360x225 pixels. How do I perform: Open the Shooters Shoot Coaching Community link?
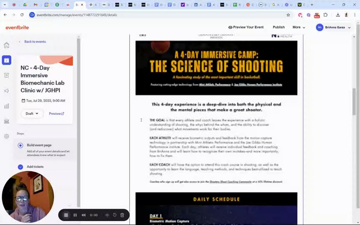point(231,182)
